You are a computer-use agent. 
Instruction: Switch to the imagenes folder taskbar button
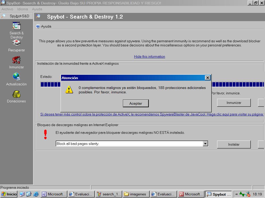pos(136,194)
